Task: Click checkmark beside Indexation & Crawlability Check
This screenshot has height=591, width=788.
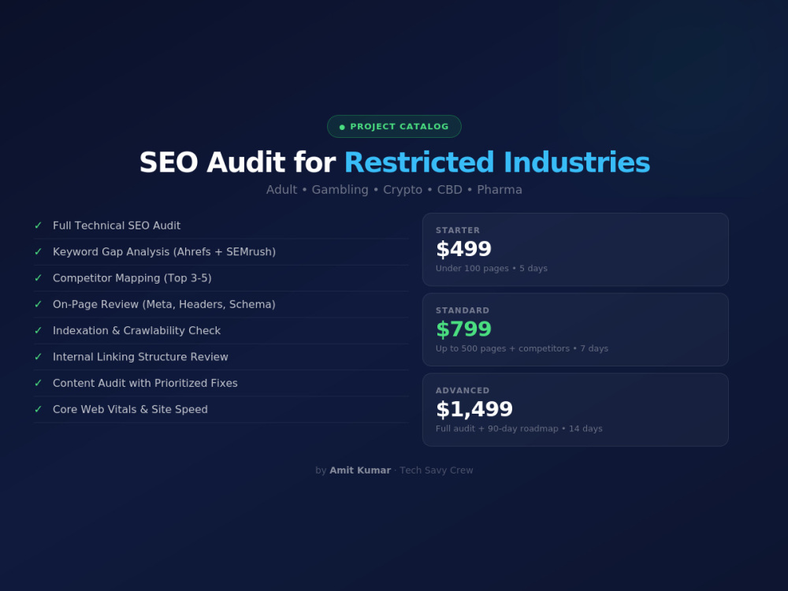Action: point(38,330)
